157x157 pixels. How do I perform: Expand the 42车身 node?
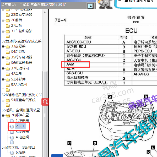(x=3, y=74)
